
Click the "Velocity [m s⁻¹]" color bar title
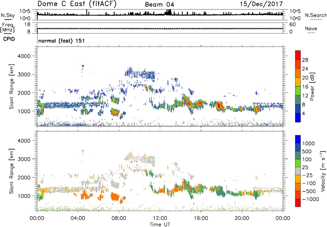[323, 171]
